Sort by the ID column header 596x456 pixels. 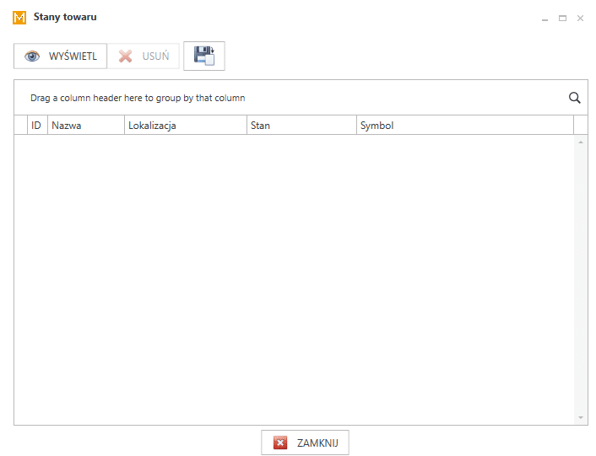[37, 126]
